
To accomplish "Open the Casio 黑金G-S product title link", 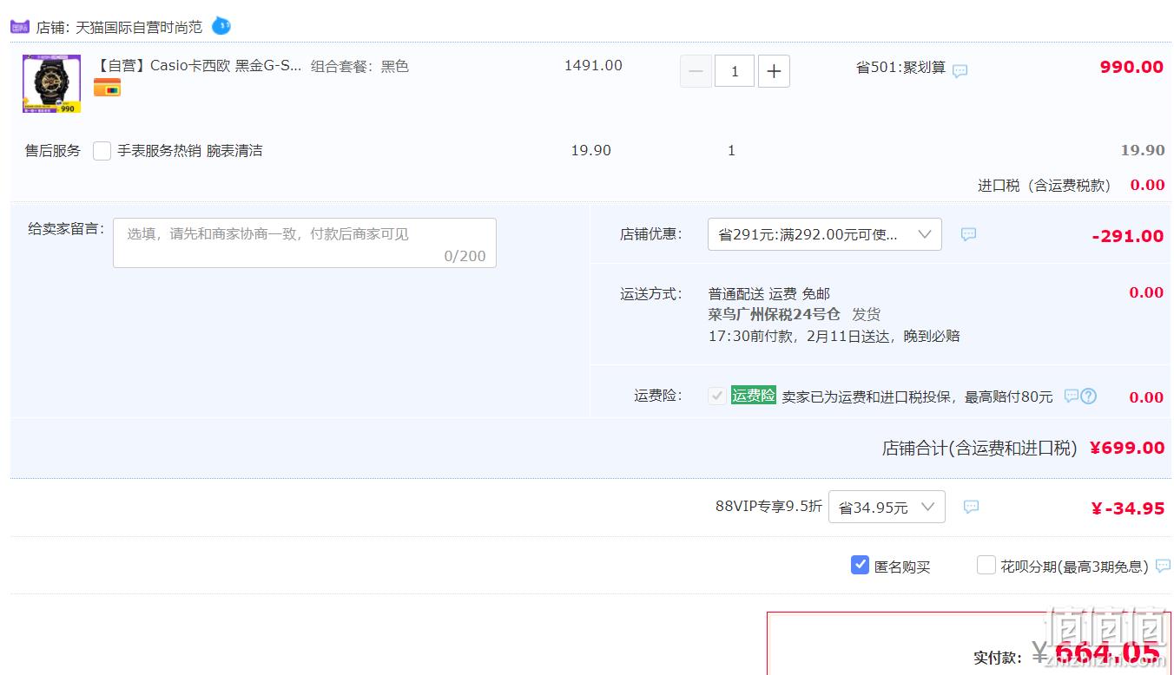I will click(x=198, y=66).
